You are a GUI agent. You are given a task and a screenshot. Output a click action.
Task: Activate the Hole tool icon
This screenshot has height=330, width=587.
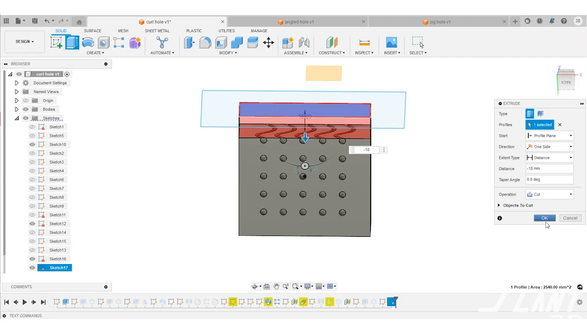pos(104,43)
